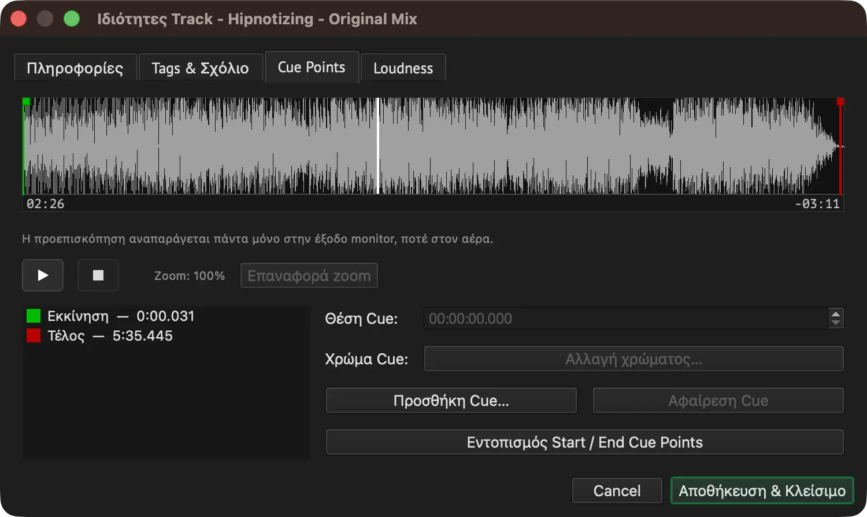Click the green Εκκίνηση color swatch

pos(34,316)
